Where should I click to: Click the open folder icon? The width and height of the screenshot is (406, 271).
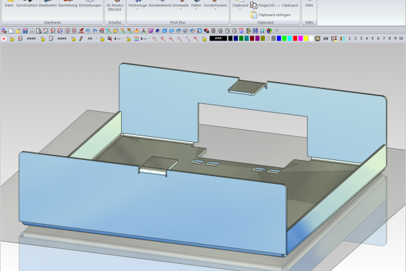click(17, 30)
